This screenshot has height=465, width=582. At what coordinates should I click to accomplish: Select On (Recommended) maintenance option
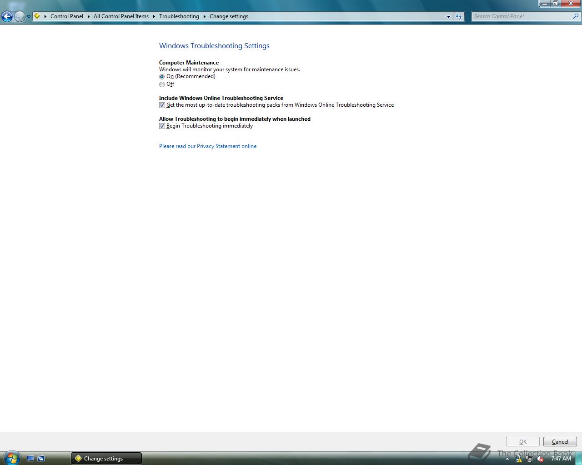tap(187, 77)
